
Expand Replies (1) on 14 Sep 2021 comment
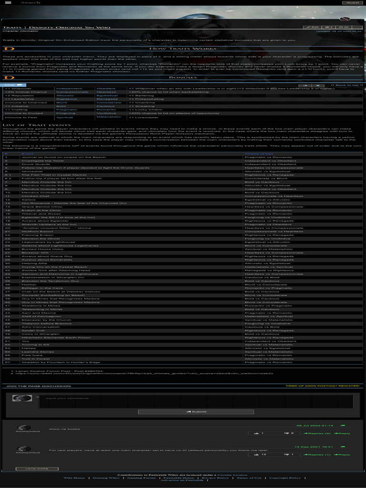click(x=317, y=455)
